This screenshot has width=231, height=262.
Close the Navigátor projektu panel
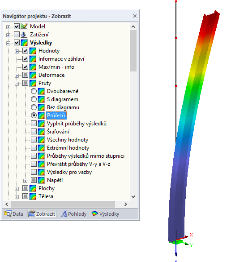coord(135,16)
